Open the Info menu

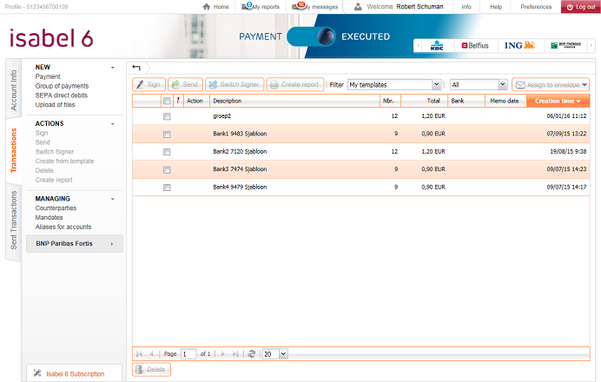point(466,7)
